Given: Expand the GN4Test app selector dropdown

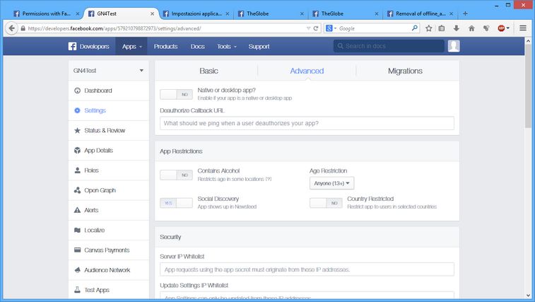Looking at the screenshot, I should coord(141,71).
